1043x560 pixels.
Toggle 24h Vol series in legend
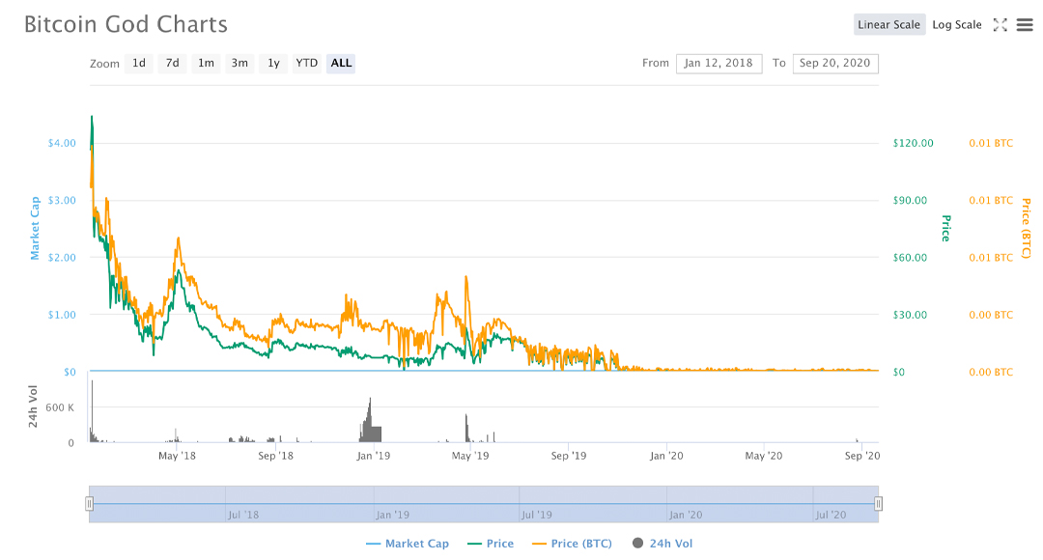(662, 544)
